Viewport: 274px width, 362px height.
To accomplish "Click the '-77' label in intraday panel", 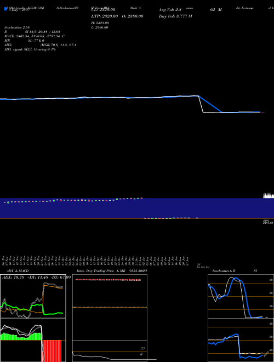I will [x=143, y=349].
